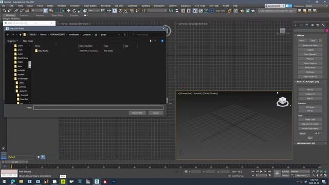Screen dimensions: 329x185
Task: Toggle Percent Snap on the toolbar
Action: (x=132, y=11)
